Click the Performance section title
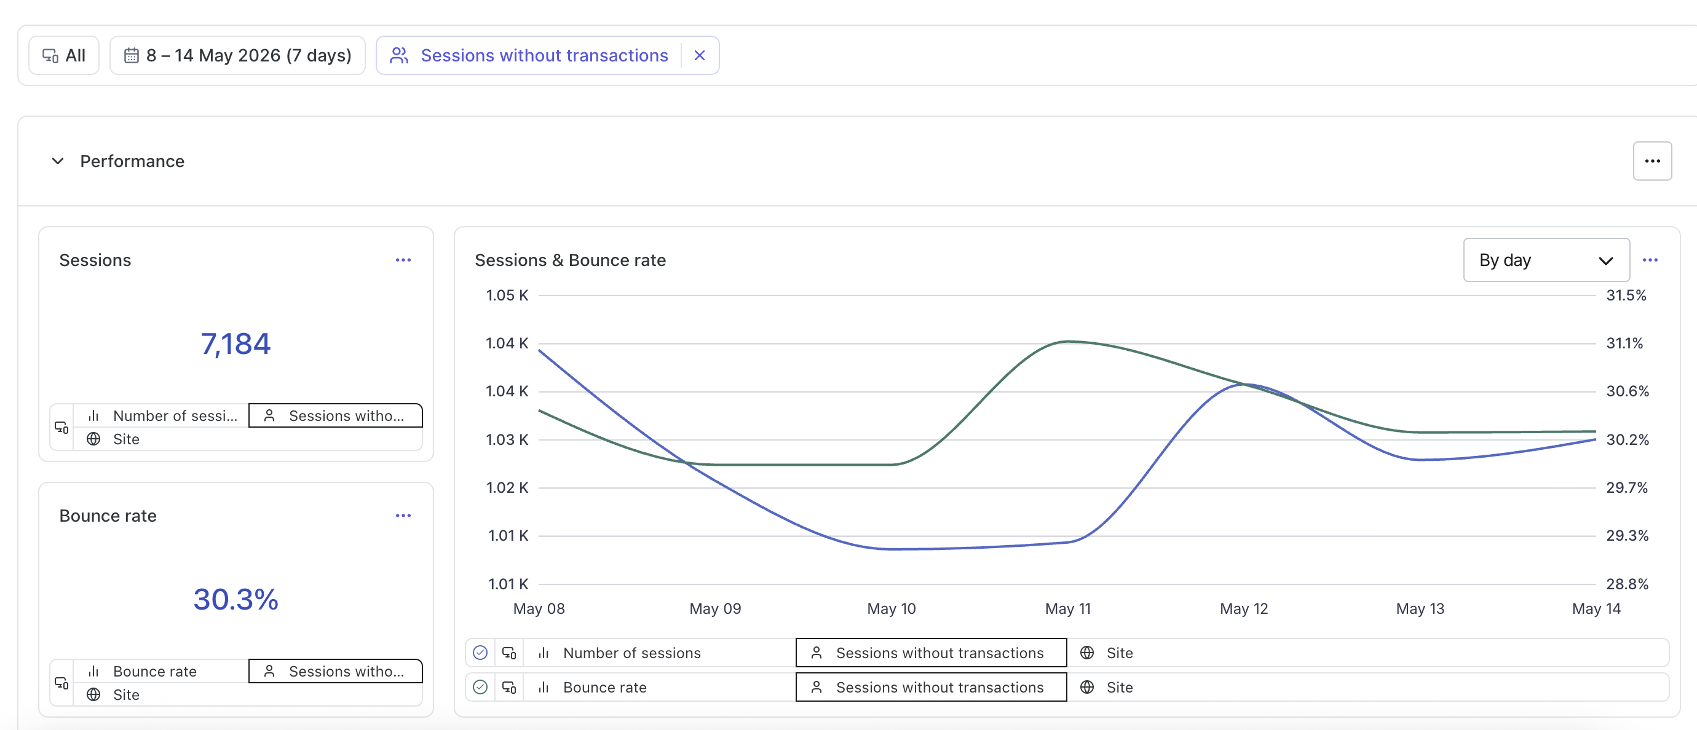1697x730 pixels. [132, 161]
